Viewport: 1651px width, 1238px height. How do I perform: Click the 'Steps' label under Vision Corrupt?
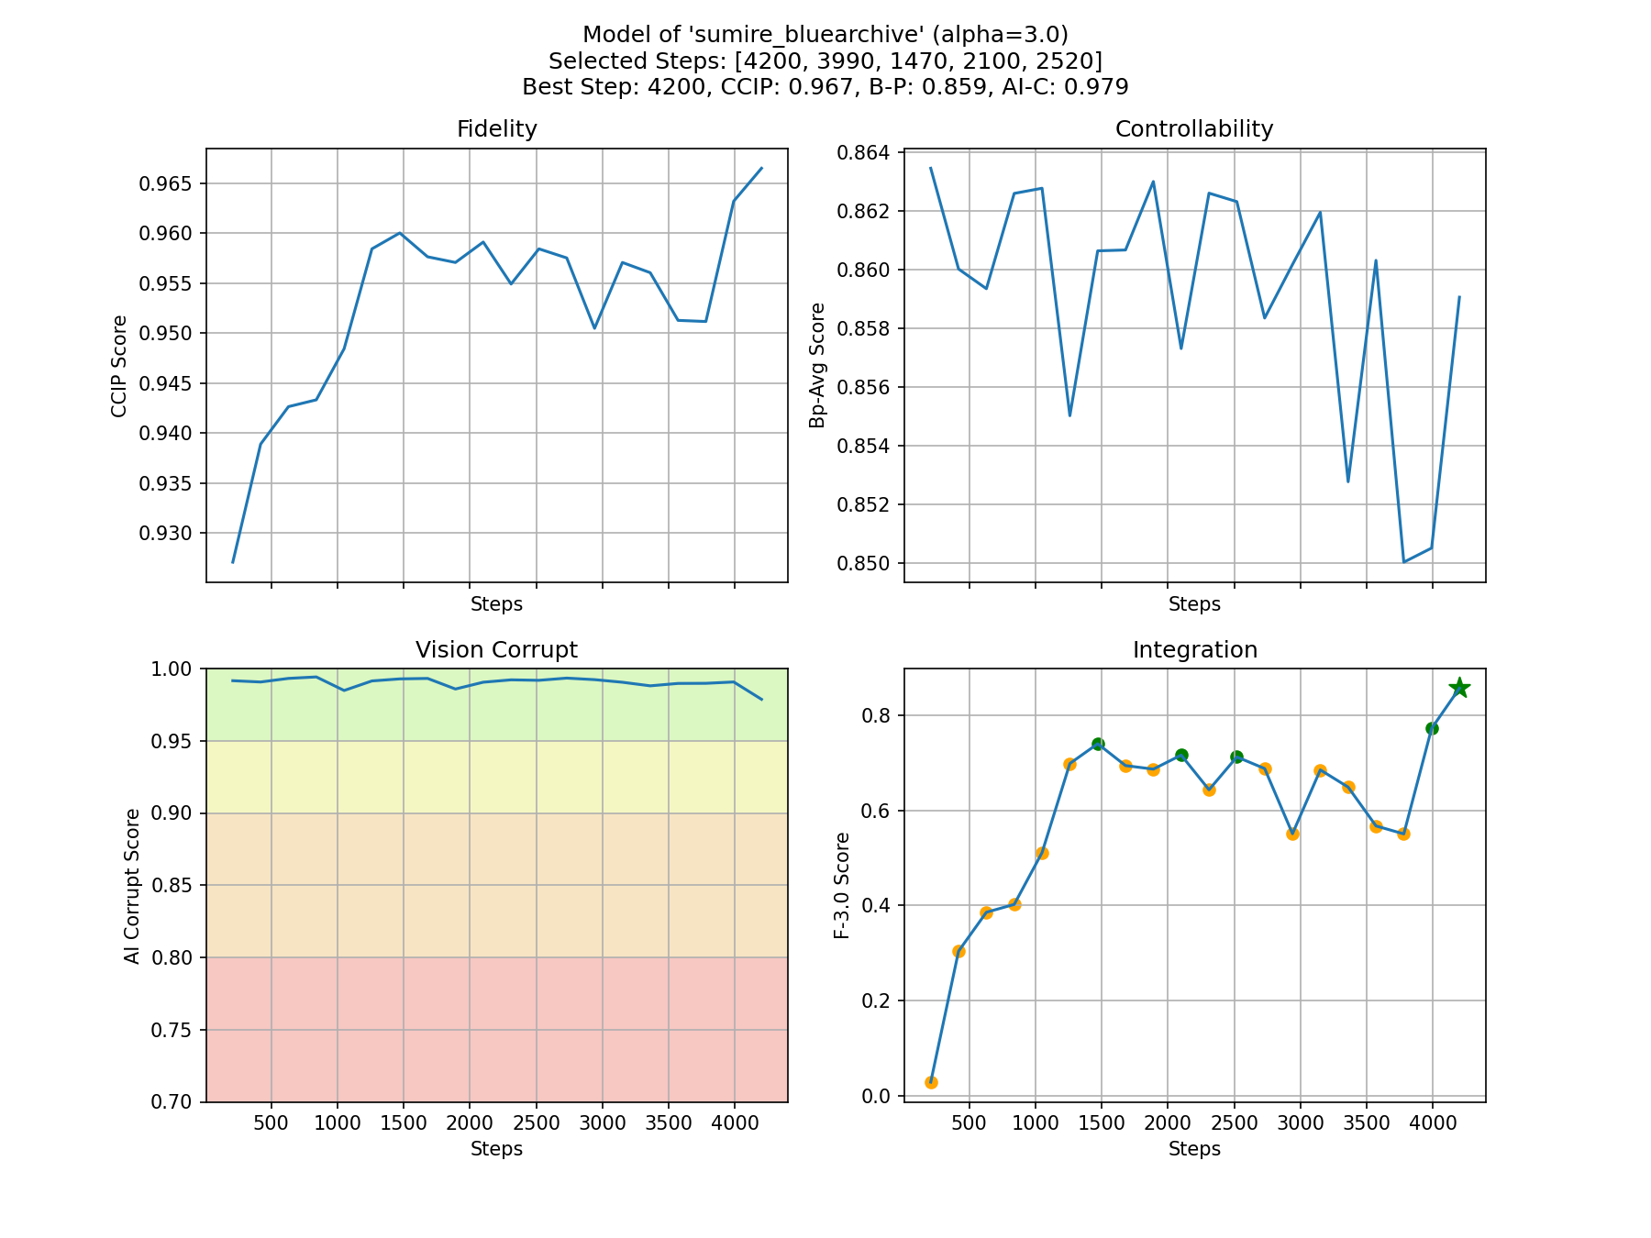[496, 1149]
